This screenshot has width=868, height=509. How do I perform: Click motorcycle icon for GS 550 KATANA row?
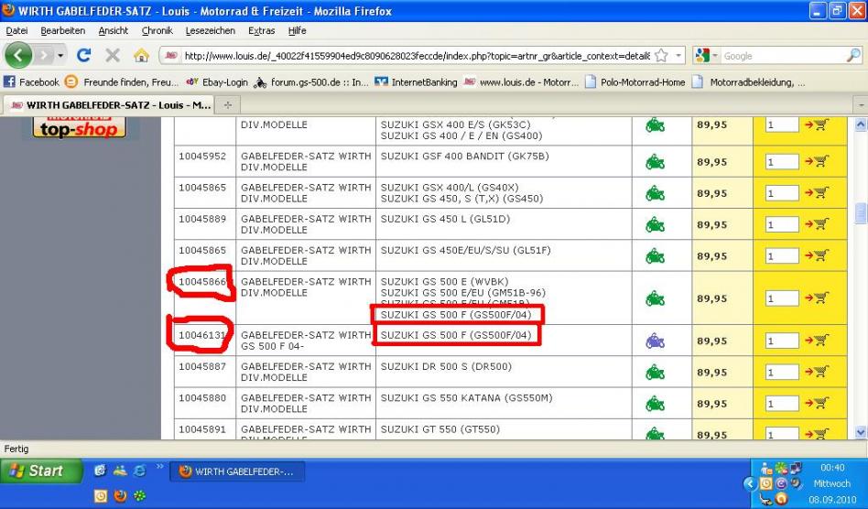(655, 404)
